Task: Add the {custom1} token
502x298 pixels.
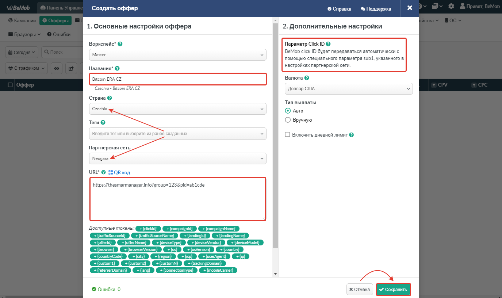Action: pos(104,263)
